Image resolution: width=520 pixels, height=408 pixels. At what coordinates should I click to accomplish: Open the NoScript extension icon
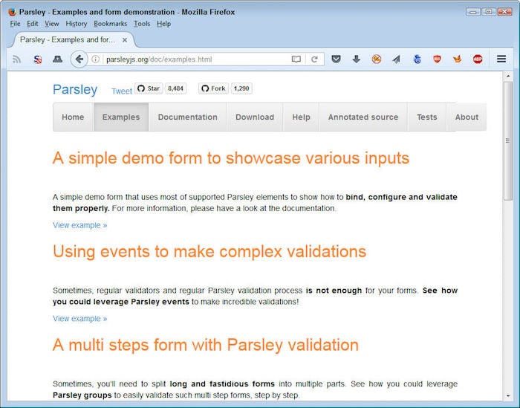pyautogui.click(x=37, y=59)
